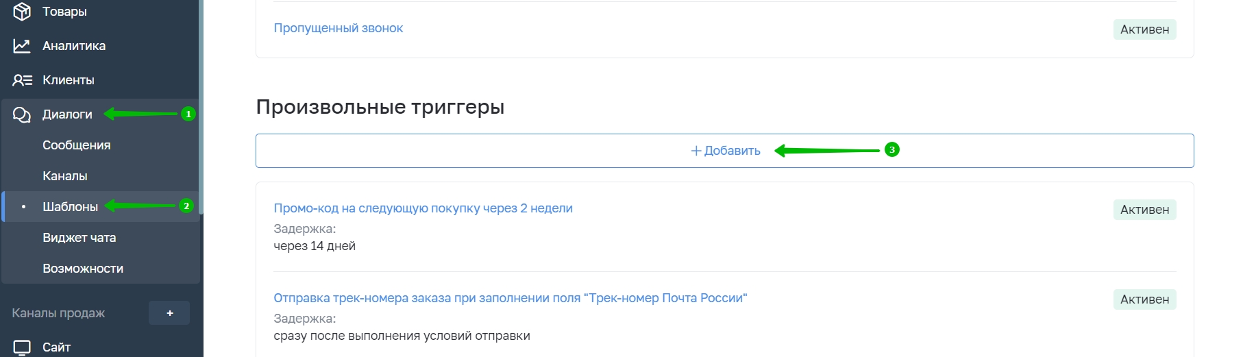This screenshot has height=357, width=1243.
Task: Click Активен badge of Пропущенный звонок
Action: 1144,29
